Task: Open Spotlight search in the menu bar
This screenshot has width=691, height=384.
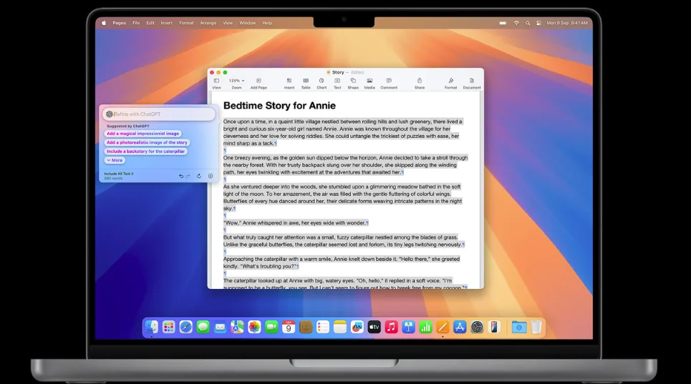Action: (x=528, y=23)
